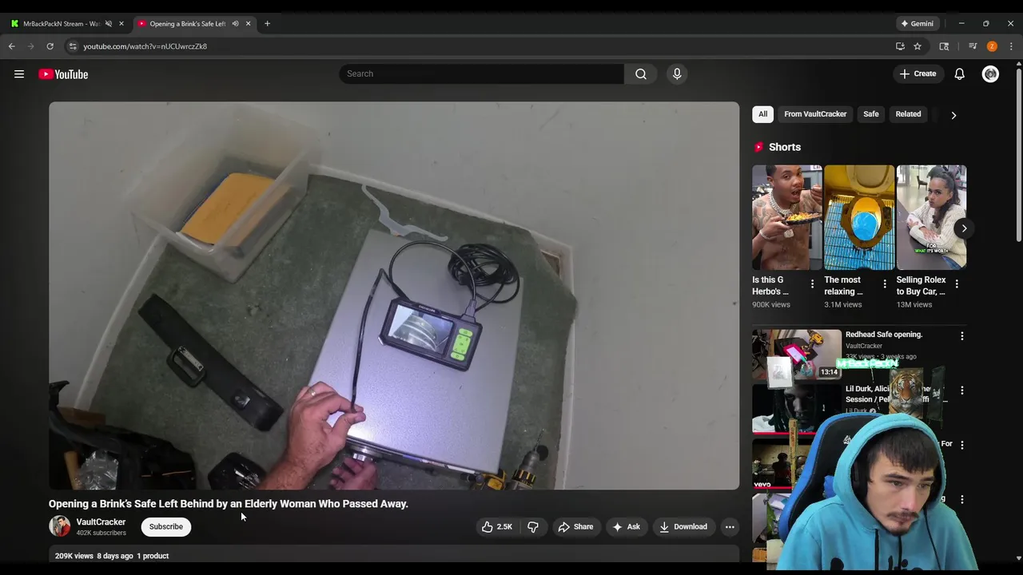Open options for Selling Rolex short
1023x575 pixels.
coord(957,284)
